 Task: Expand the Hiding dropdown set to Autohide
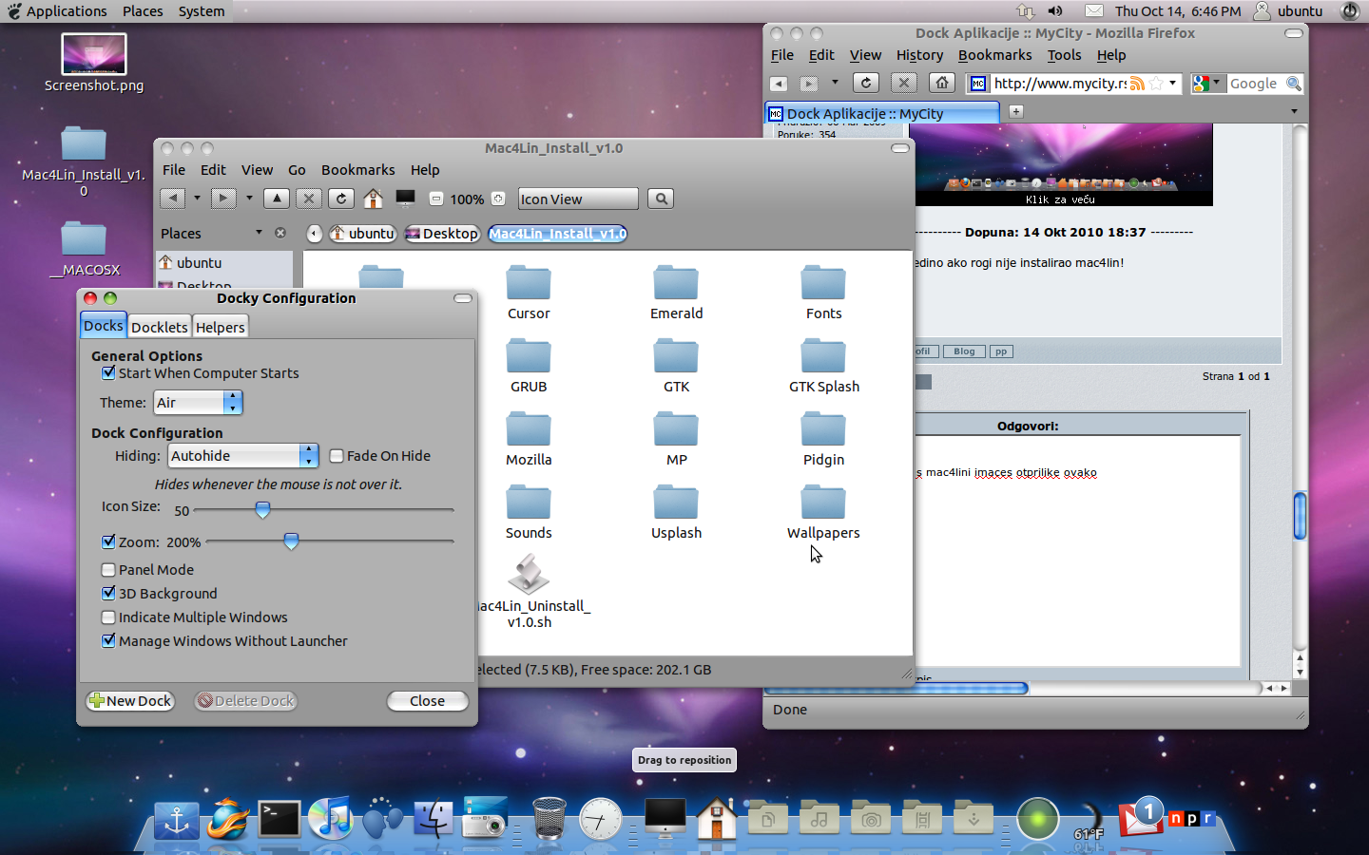tap(243, 456)
